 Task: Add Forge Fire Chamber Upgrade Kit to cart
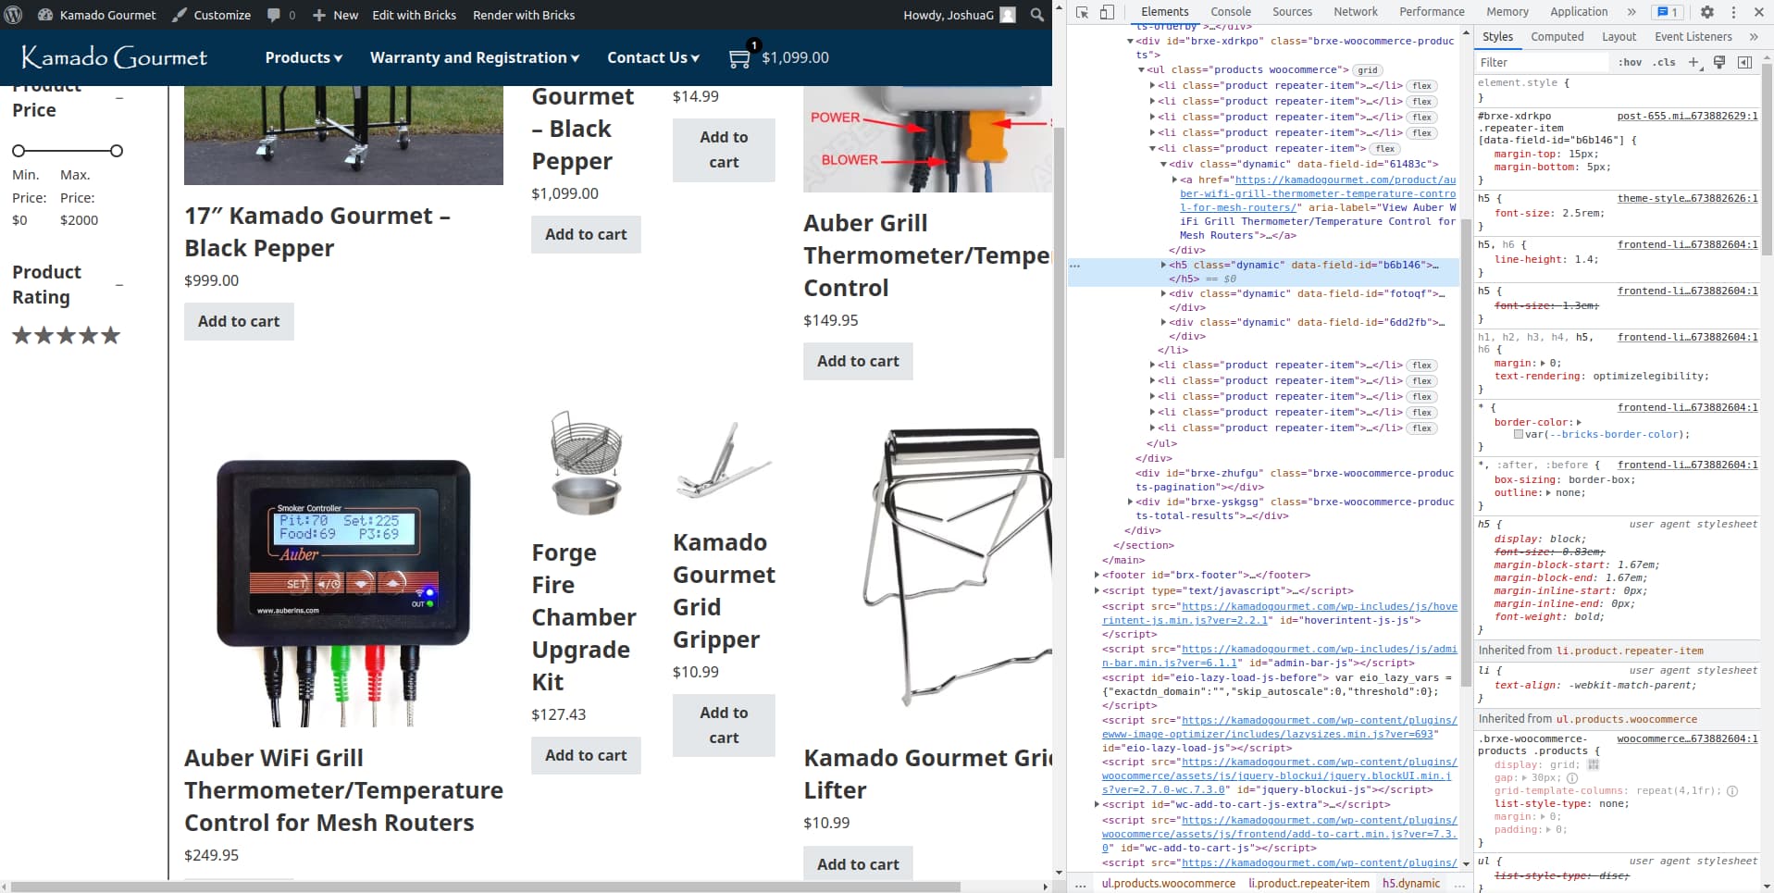(586, 755)
